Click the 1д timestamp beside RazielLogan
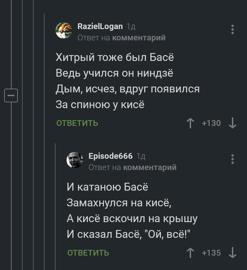Image resolution: width=247 pixels, height=270 pixels. pyautogui.click(x=131, y=26)
